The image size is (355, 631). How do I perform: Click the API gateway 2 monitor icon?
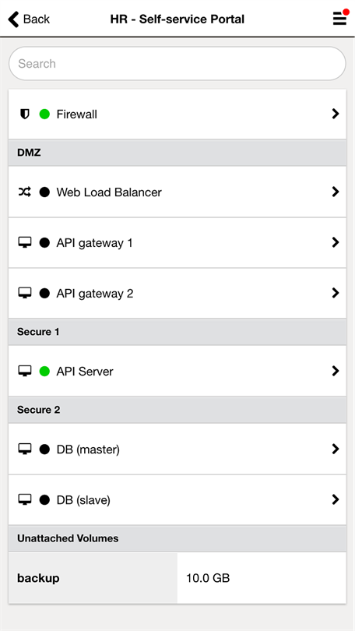point(25,294)
